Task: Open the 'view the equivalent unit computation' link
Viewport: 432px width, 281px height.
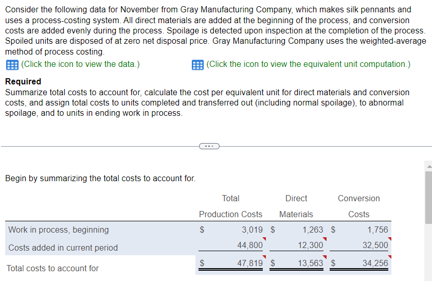Action: point(308,64)
